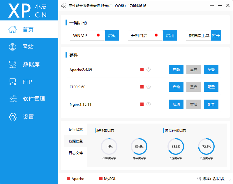233x184 pixels.
Task: Click the 数据库工具 label field
Action: tap(199, 35)
